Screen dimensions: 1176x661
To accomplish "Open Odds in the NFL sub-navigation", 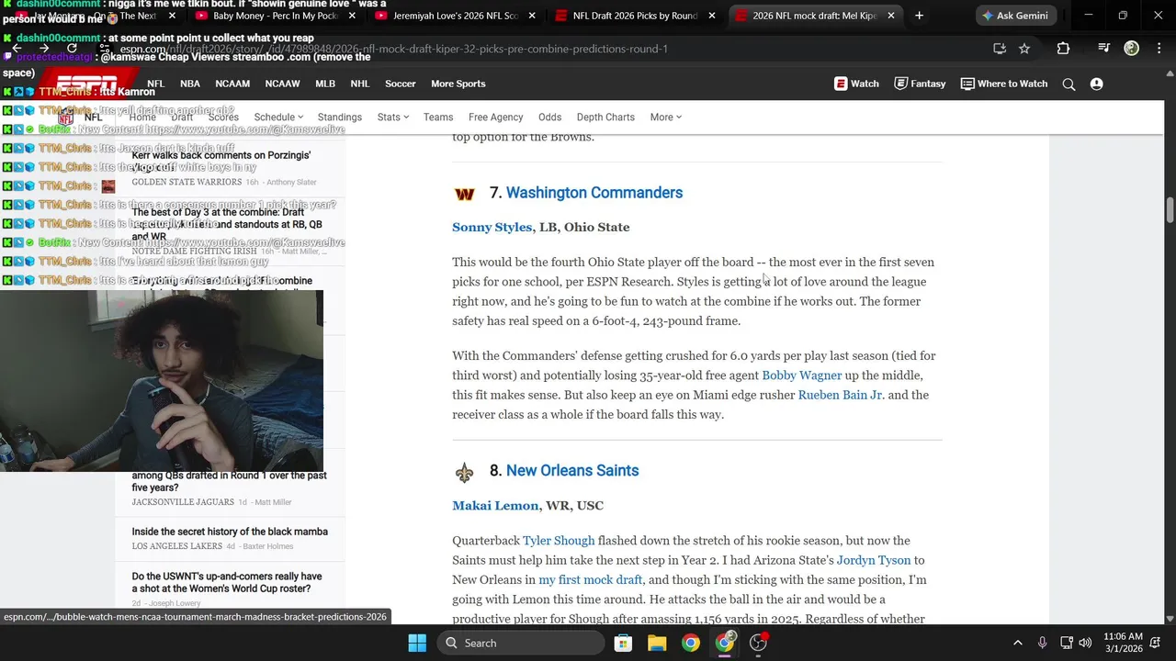I will point(549,117).
